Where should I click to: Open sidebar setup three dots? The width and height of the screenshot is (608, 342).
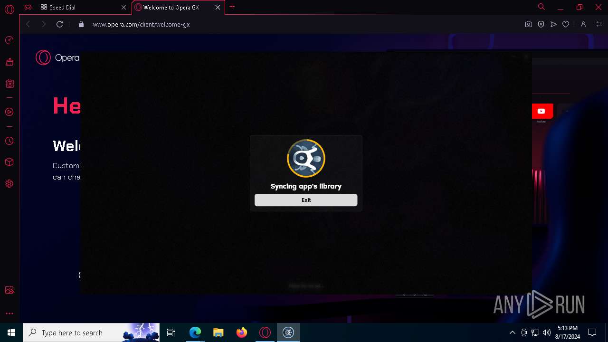(x=9, y=313)
